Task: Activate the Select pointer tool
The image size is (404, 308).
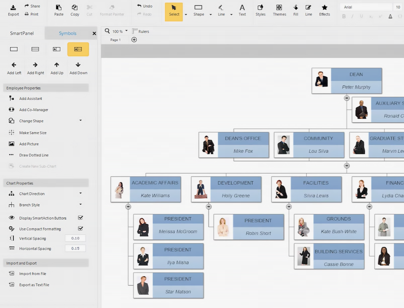Action: point(174,12)
